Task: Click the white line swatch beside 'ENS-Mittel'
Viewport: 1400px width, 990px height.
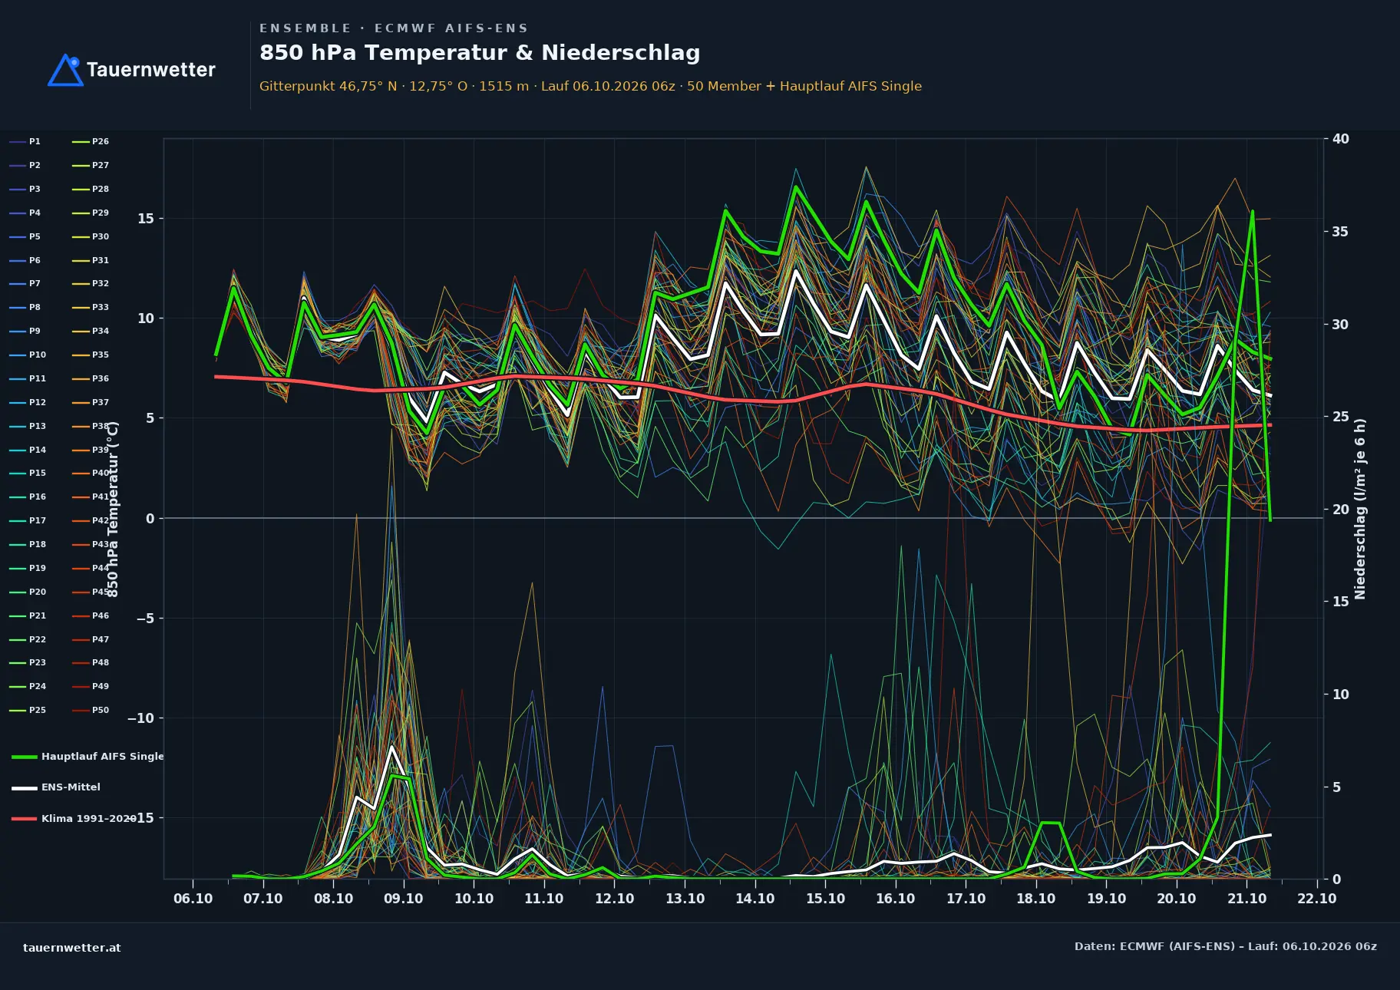Action: (25, 788)
